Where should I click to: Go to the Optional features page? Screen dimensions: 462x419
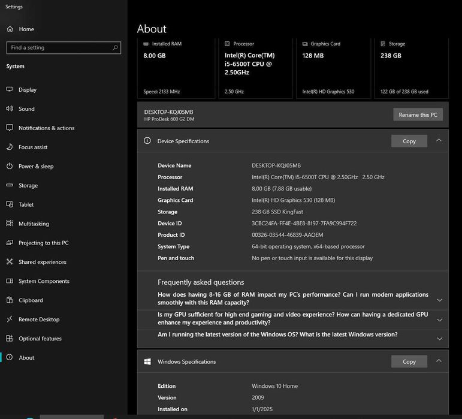40,339
